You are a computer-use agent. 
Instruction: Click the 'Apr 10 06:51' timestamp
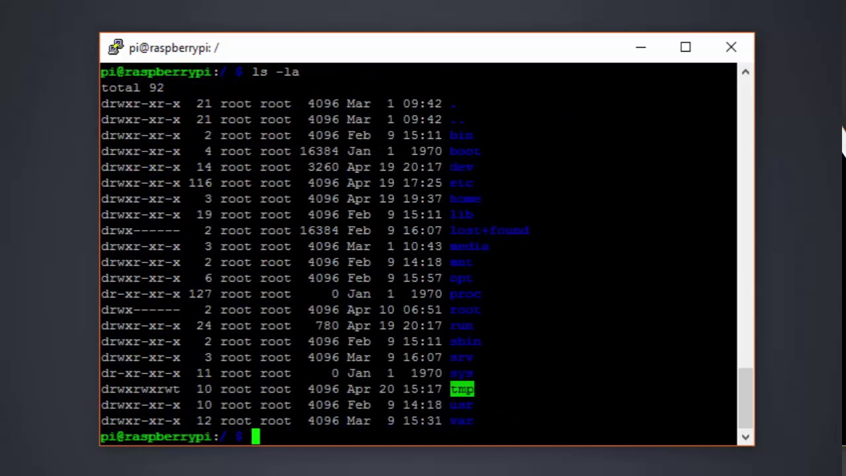tap(394, 309)
